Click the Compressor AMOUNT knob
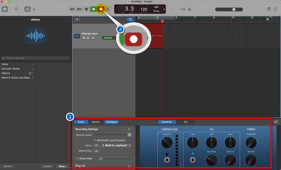The image size is (281, 170). (x=167, y=142)
